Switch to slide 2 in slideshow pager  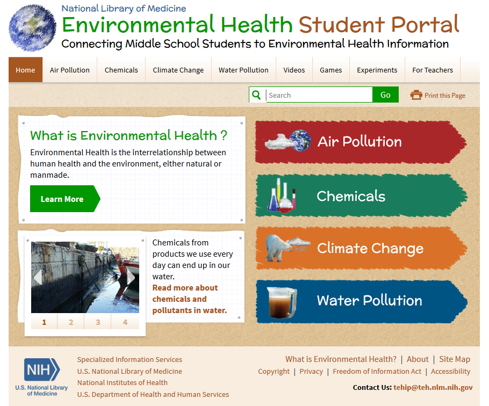coord(71,322)
